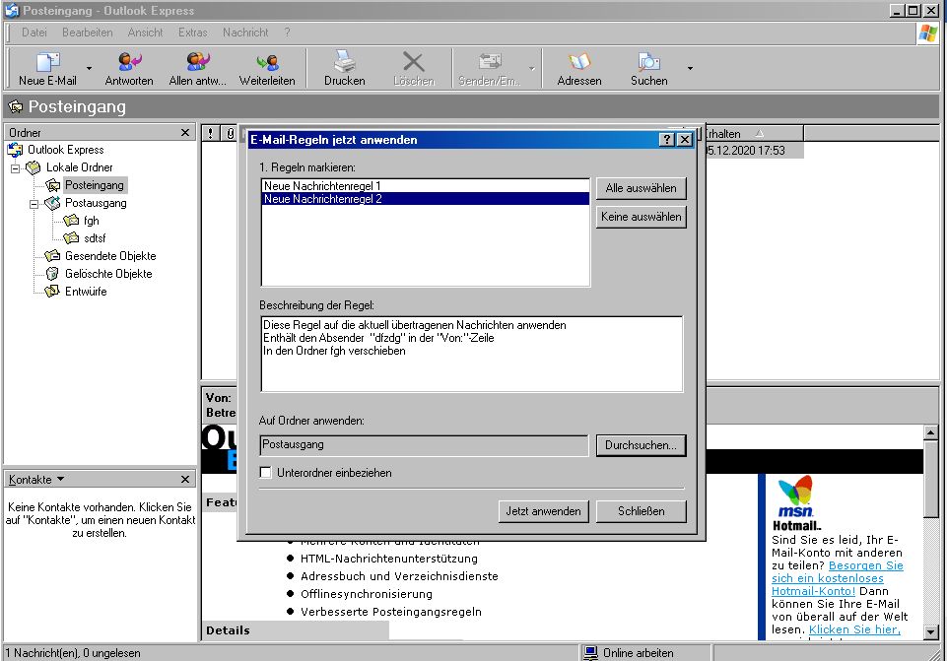The height and width of the screenshot is (661, 947).
Task: Click the Keine auswählen button
Action: 641,217
